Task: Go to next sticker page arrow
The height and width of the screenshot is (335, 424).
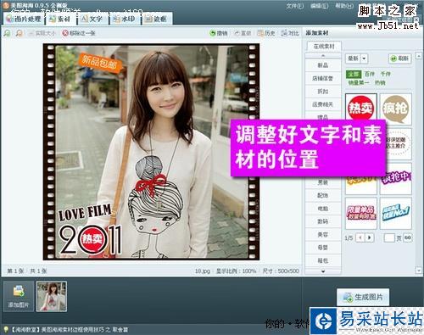Action: point(369,237)
